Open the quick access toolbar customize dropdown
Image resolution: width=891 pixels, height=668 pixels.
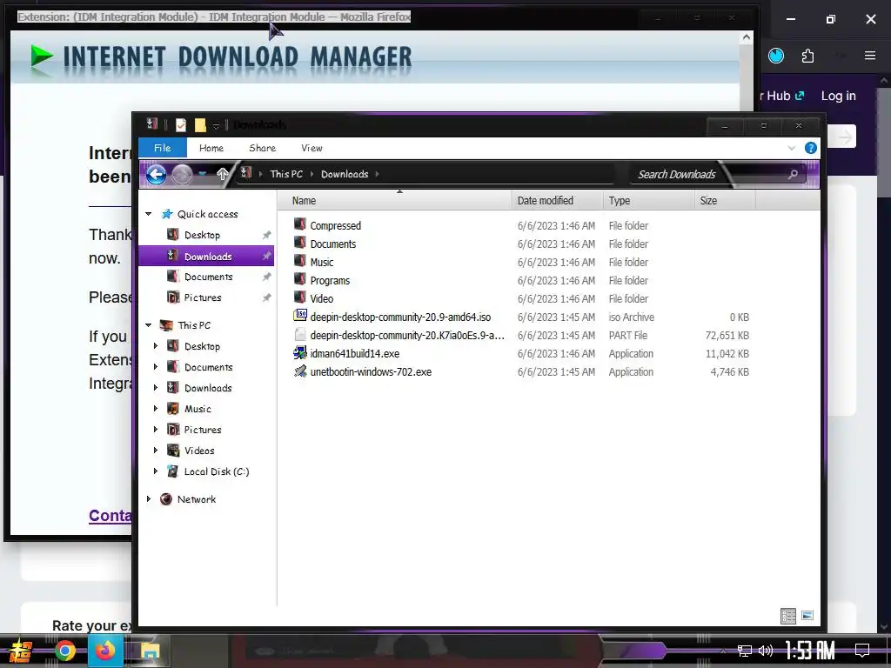click(216, 125)
